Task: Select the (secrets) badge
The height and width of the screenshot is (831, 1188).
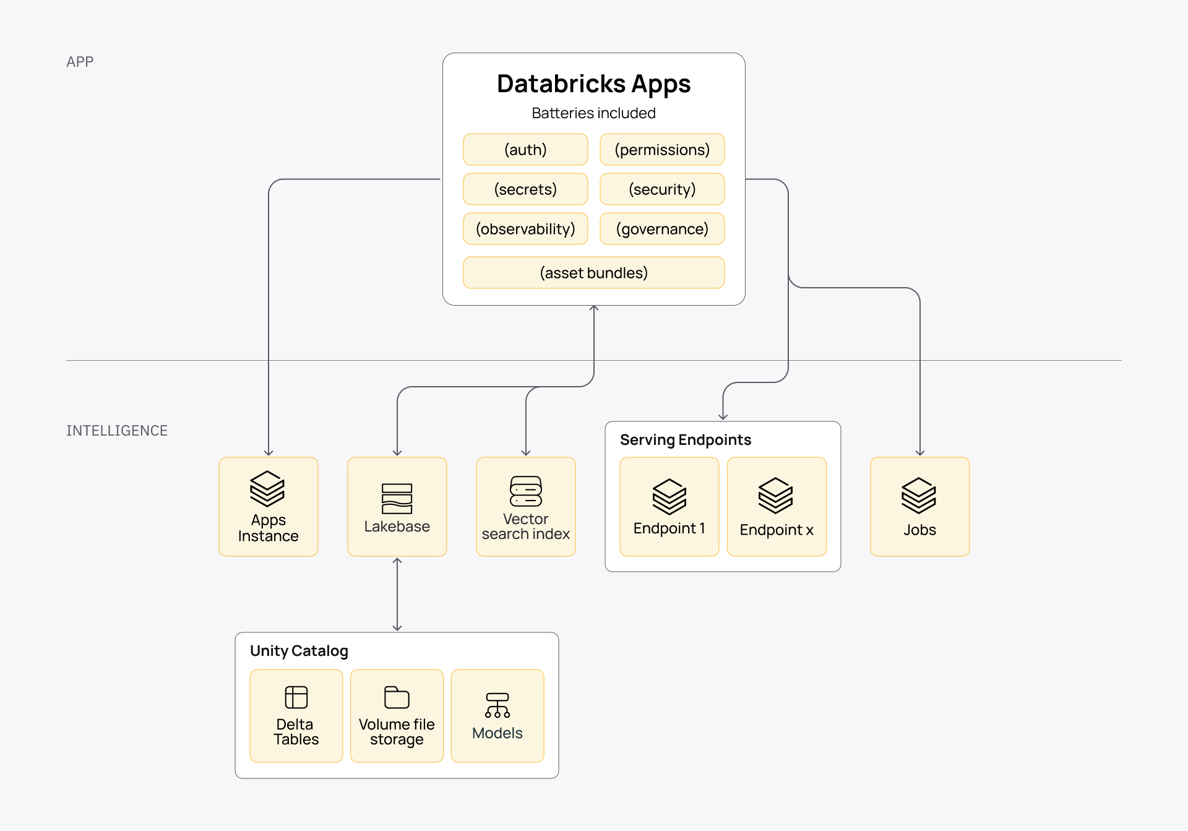Action: 525,189
